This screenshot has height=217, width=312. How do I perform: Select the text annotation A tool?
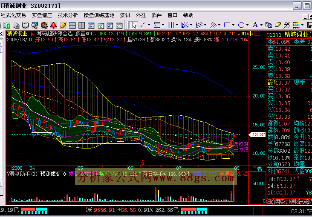click(x=255, y=25)
